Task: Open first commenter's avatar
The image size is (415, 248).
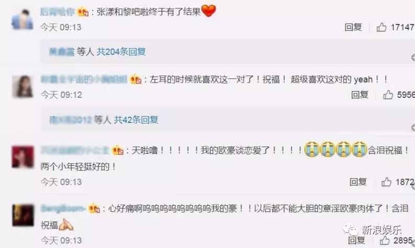Action: [x=23, y=19]
